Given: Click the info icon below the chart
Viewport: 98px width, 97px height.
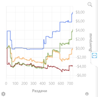Looking at the screenshot, I should point(87,94).
